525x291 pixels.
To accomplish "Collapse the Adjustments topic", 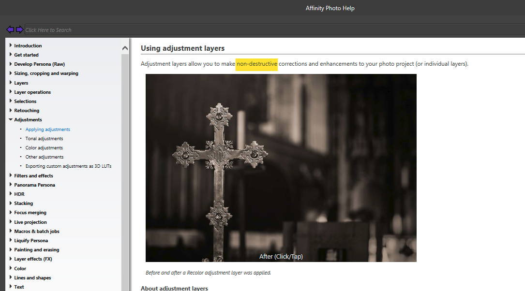I will (10, 119).
